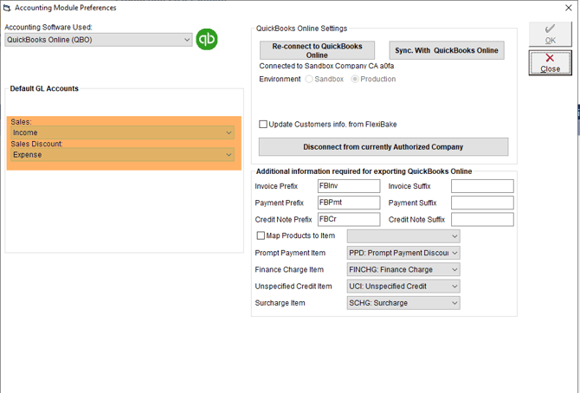Image resolution: width=580 pixels, height=393 pixels.
Task: Open the Unspecified Credit Item dropdown
Action: [x=403, y=286]
